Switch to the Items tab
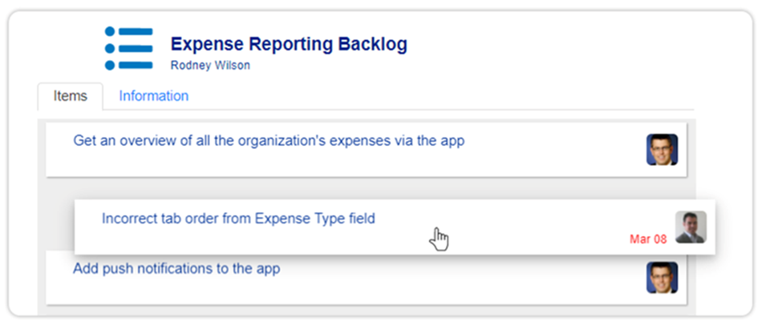Image resolution: width=758 pixels, height=329 pixels. point(70,96)
